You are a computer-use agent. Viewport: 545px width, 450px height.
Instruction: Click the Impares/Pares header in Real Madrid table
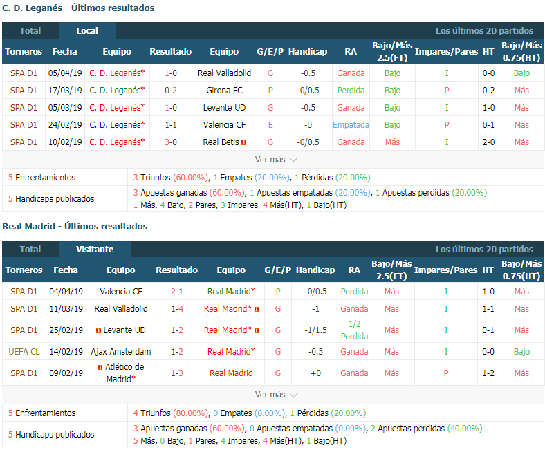point(445,270)
